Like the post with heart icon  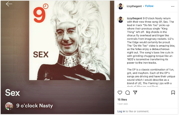120,93
